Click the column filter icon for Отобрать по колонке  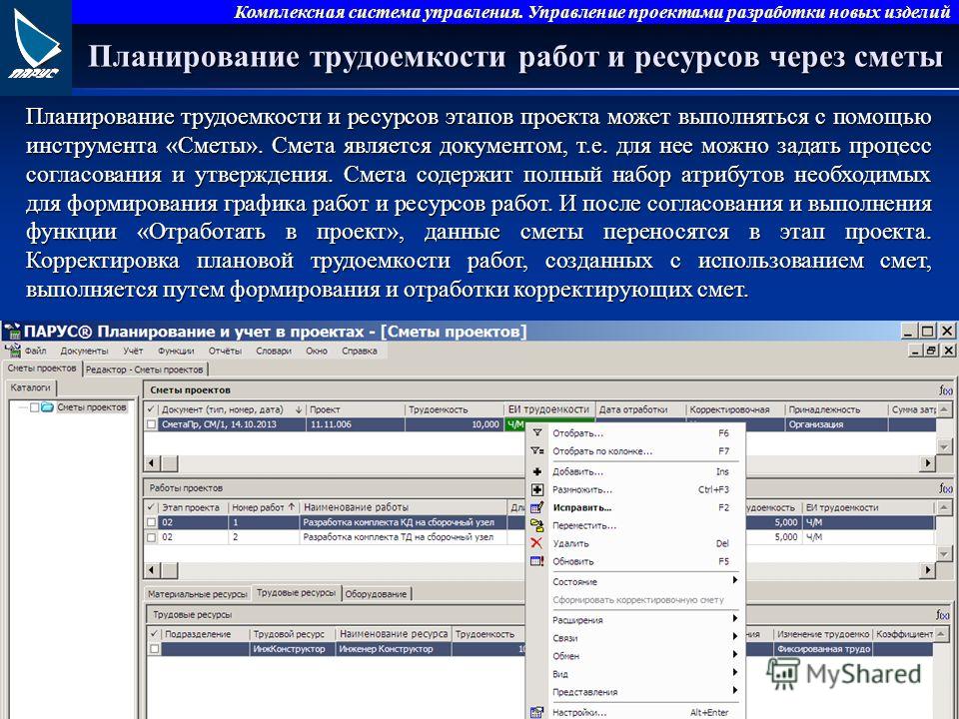[x=537, y=451]
